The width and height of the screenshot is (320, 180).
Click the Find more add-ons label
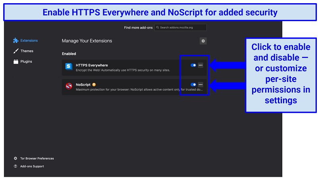click(x=138, y=27)
